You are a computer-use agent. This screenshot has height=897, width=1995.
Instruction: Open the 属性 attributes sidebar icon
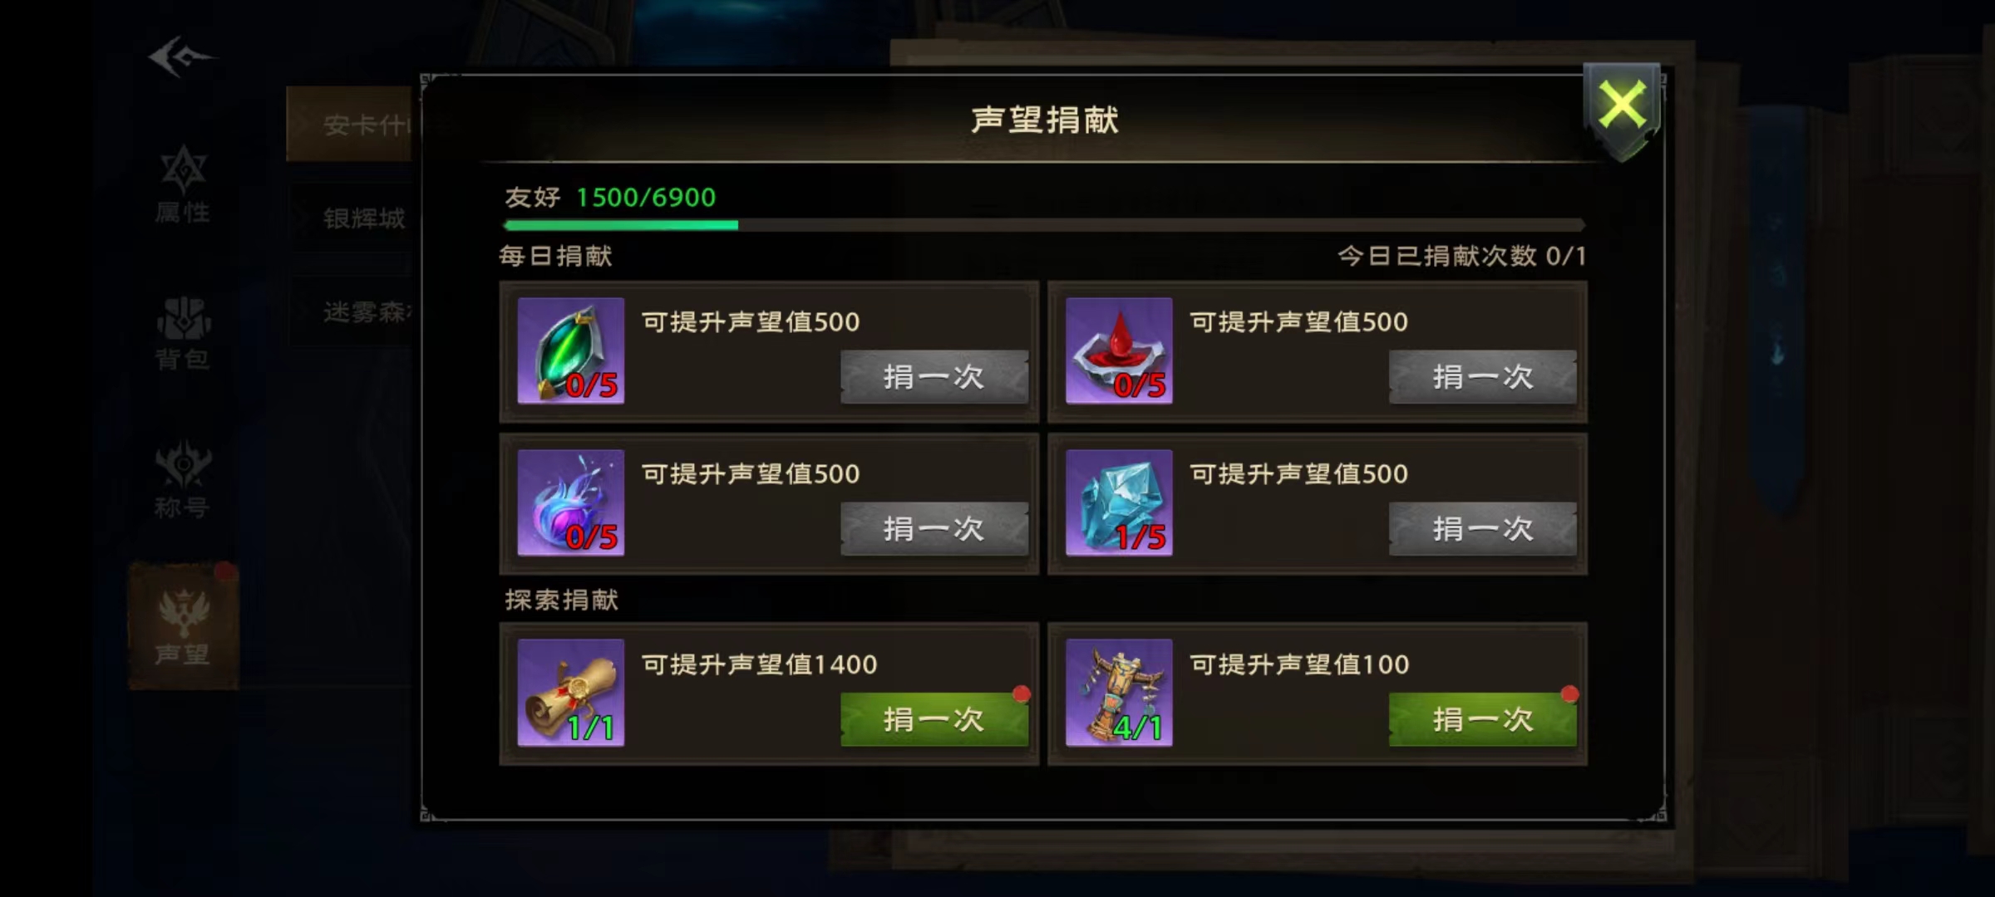[183, 186]
